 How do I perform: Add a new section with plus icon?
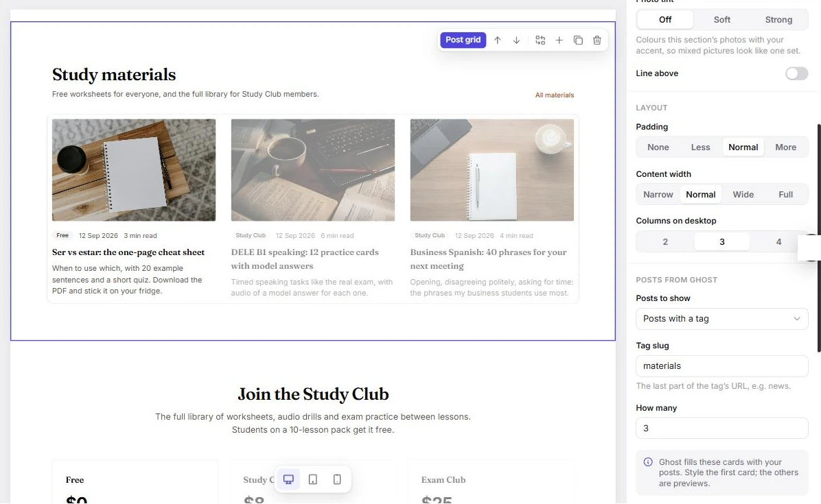[559, 40]
